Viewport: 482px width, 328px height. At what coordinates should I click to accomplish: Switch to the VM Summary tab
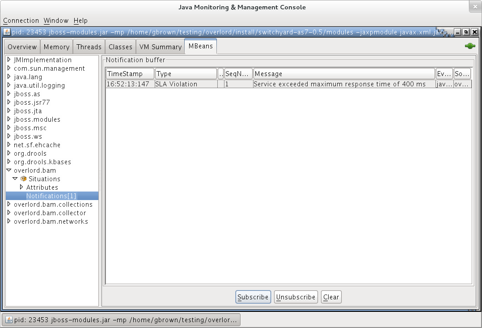point(161,47)
